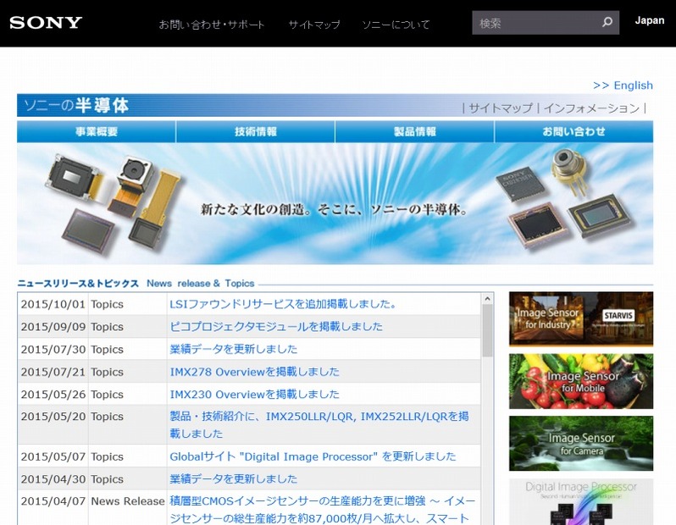
Task: Open 業績データを更新しました link dated 2015/07/30
Action: 233,349
